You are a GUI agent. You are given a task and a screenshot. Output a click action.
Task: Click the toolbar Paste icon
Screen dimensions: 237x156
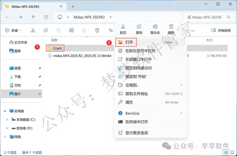pos(59,30)
